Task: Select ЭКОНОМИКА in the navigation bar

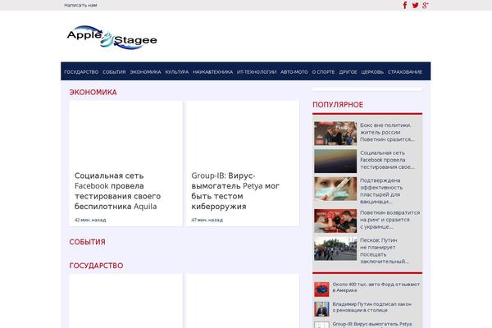Action: pyautogui.click(x=145, y=72)
